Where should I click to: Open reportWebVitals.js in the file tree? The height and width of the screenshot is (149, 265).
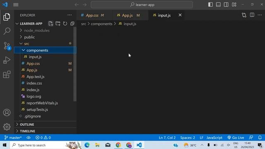click(x=45, y=103)
